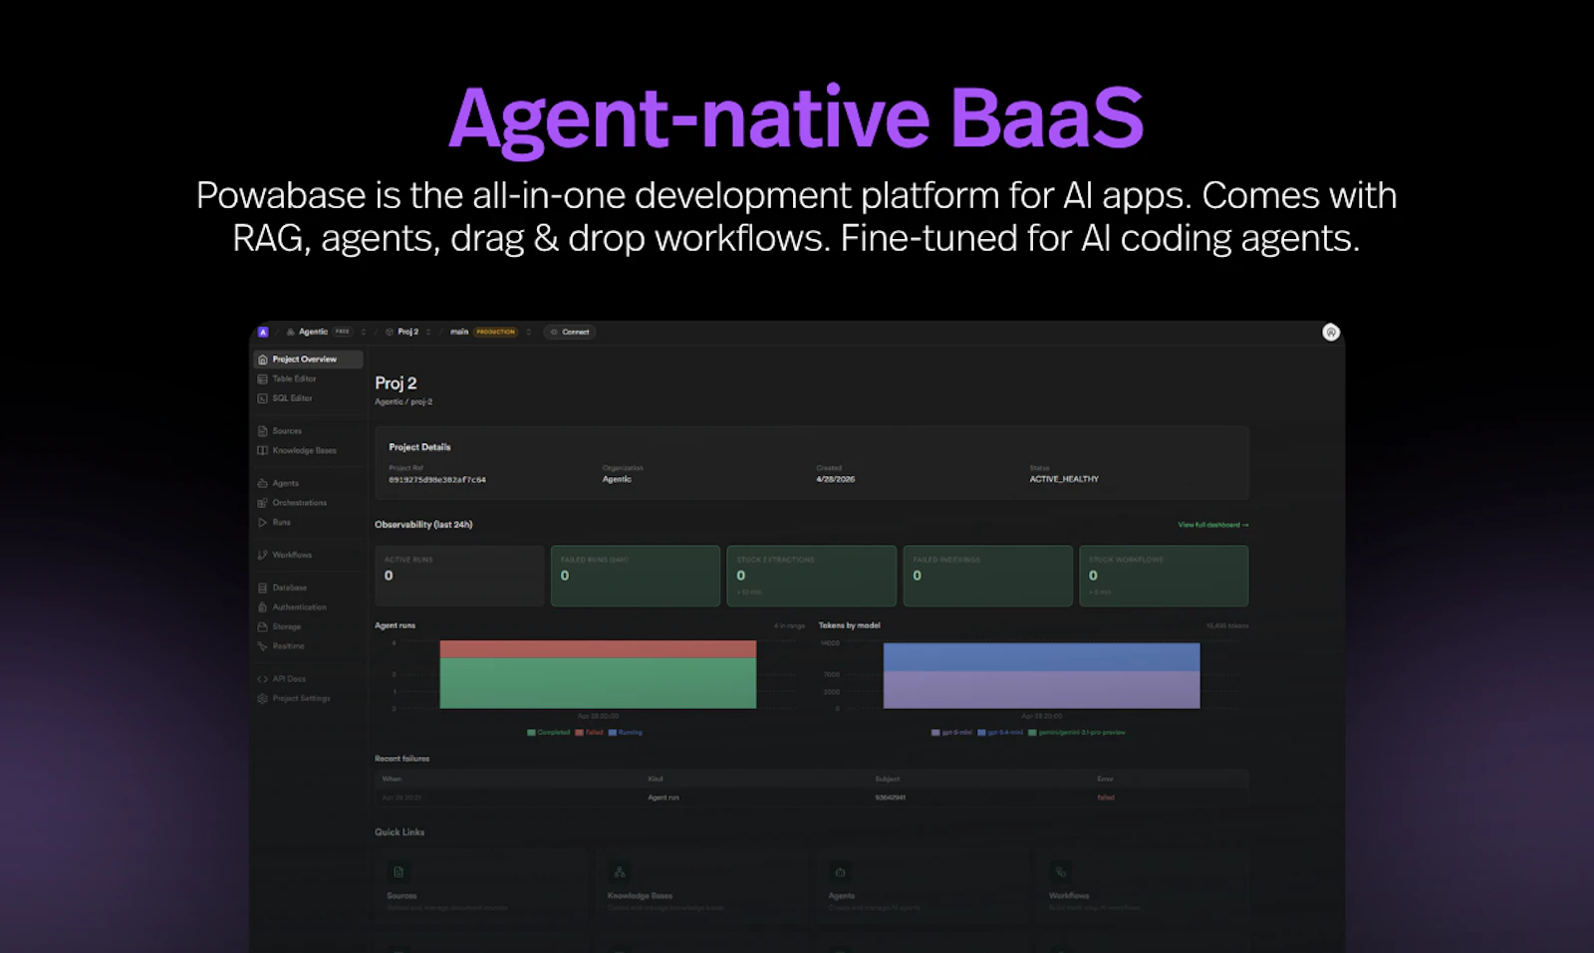This screenshot has width=1594, height=953.
Task: Click the FREE plan badge next to Agentic
Action: pos(343,333)
